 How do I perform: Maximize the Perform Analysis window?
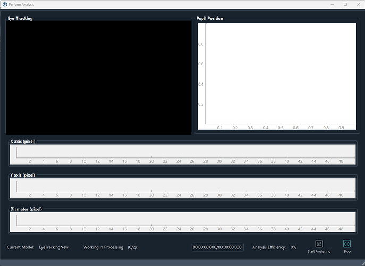[x=345, y=4]
